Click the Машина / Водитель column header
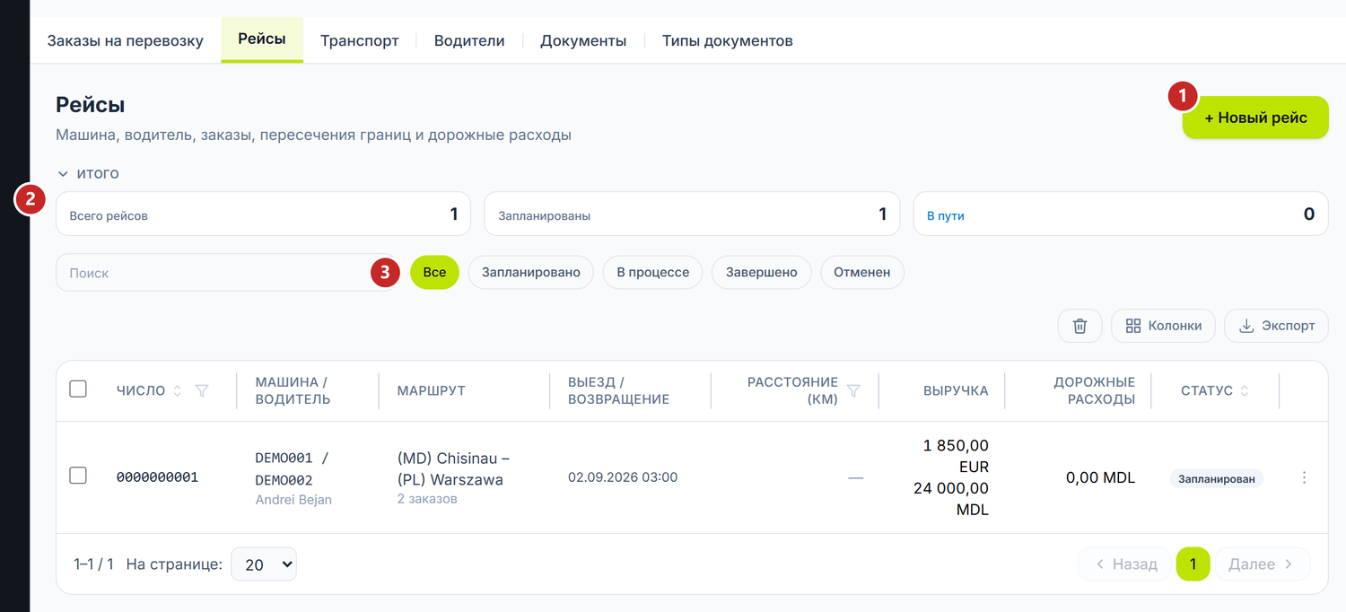This screenshot has height=612, width=1346. [x=293, y=390]
